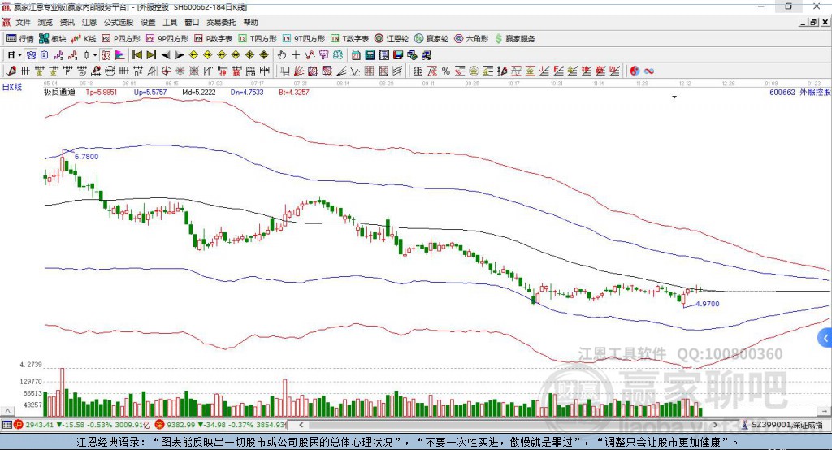Open the 赢家轮 wheel tool
Viewport: 832px width, 450px height.
431,39
